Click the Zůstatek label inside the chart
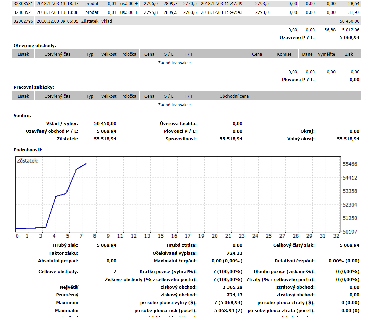 (x=28, y=161)
